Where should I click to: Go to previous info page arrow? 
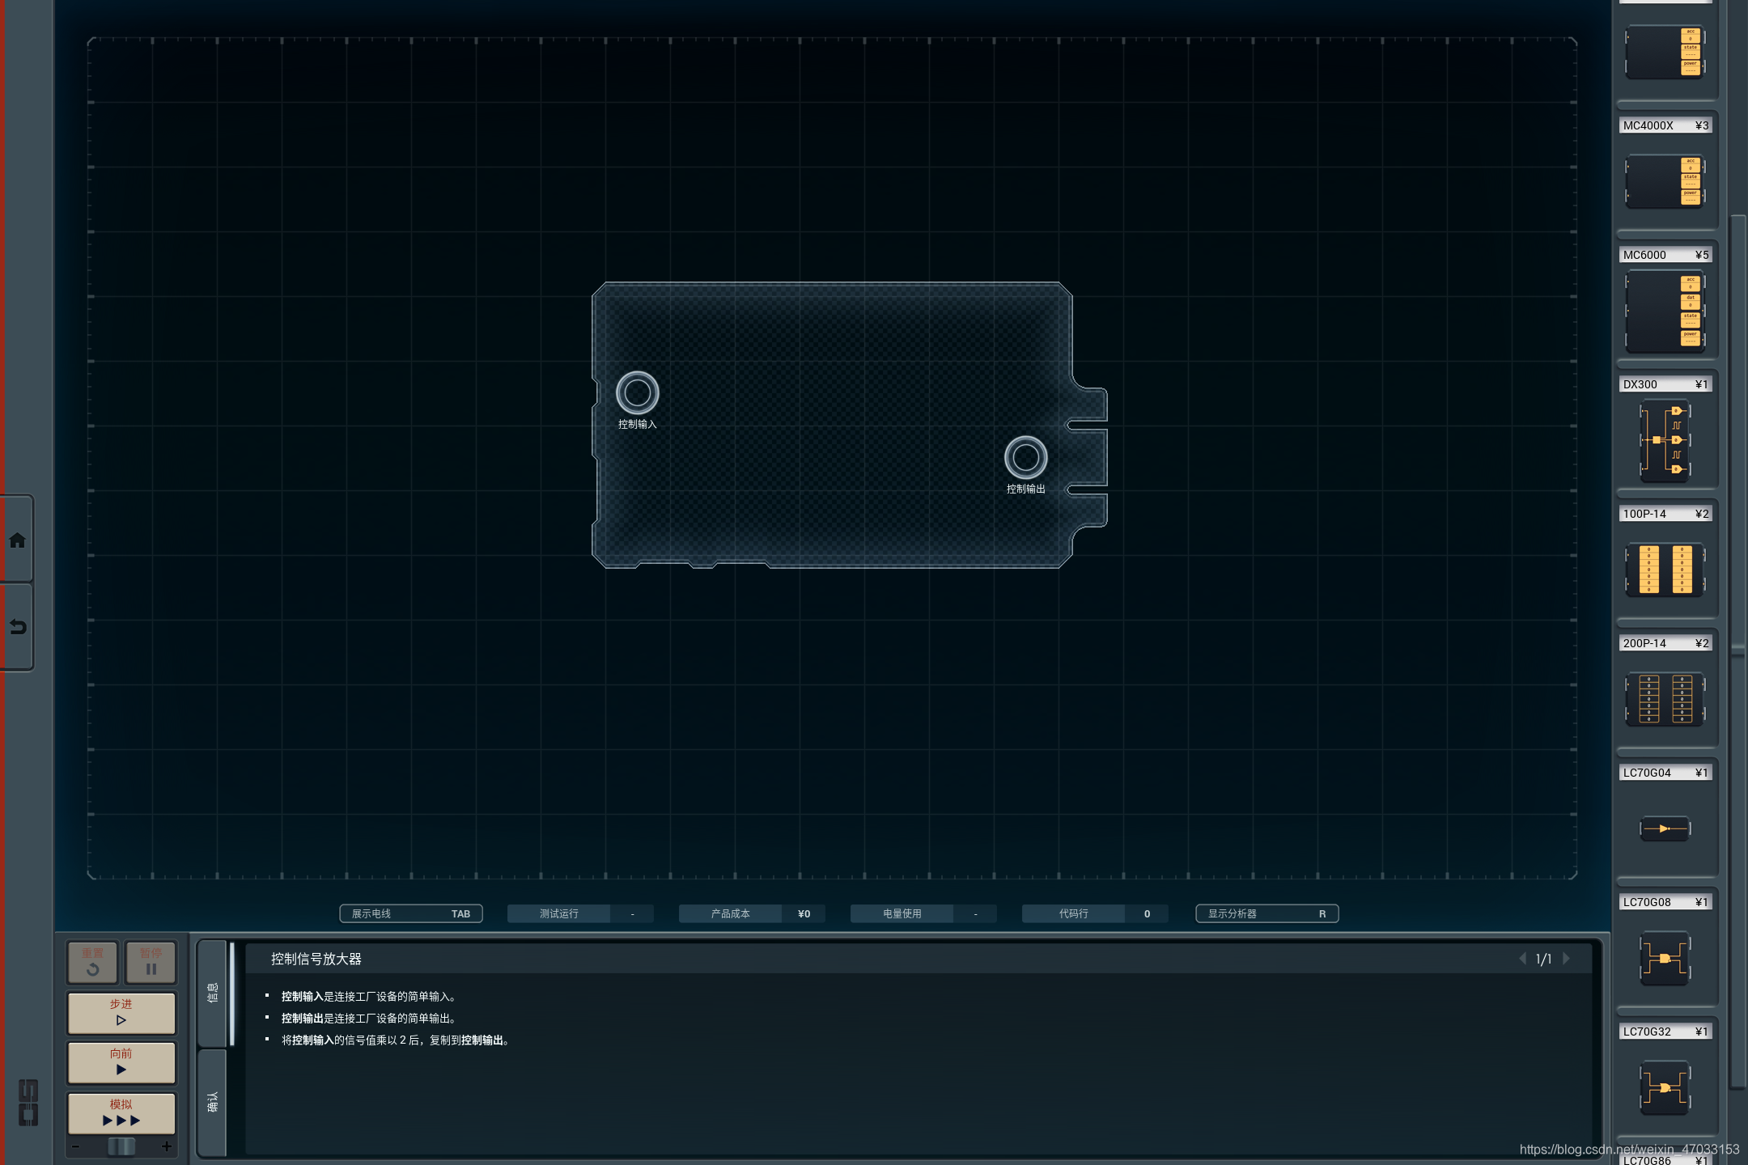(x=1522, y=959)
